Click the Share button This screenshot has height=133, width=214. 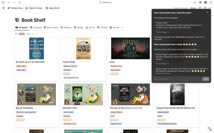[193, 8]
